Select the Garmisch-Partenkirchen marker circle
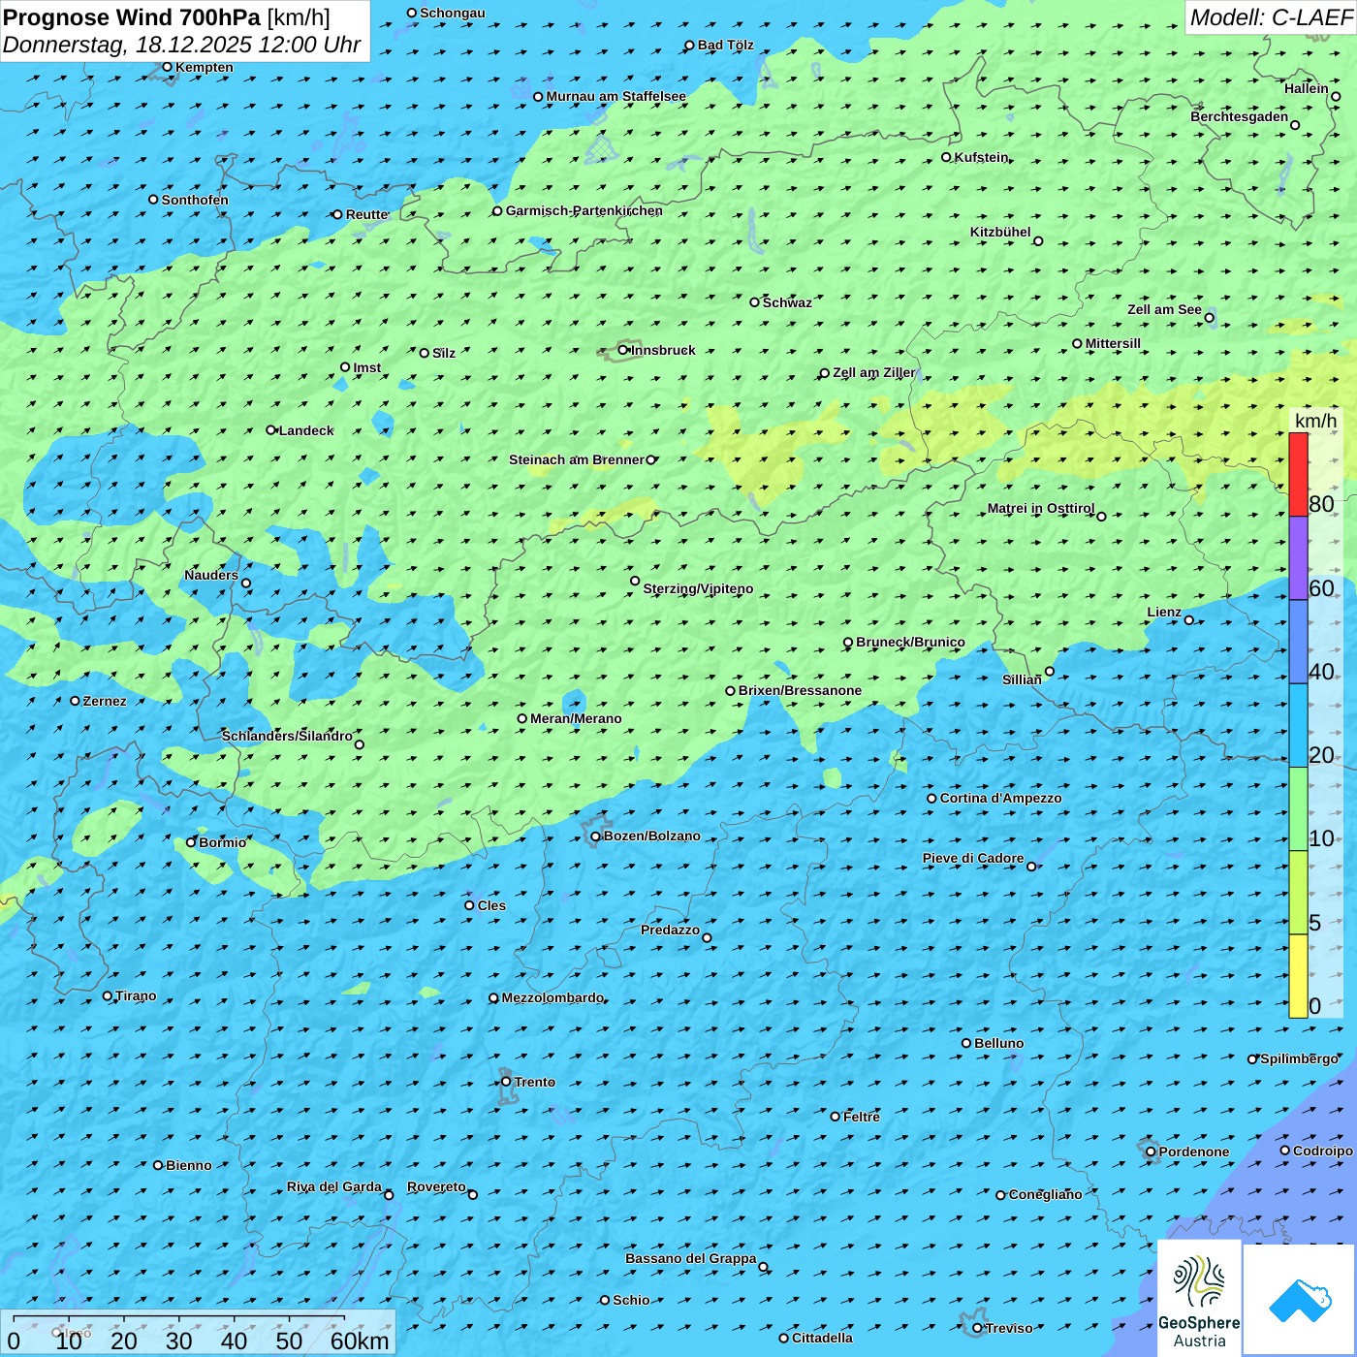1357x1357 pixels. 497,211
